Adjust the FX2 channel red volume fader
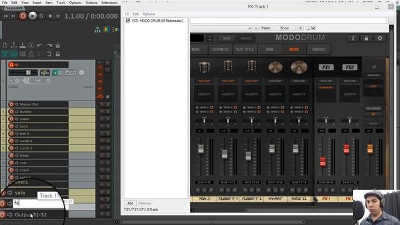Viewport: 400px width, 225px height. (346, 149)
